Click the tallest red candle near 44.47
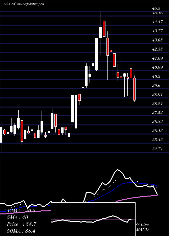 tap(104, 29)
